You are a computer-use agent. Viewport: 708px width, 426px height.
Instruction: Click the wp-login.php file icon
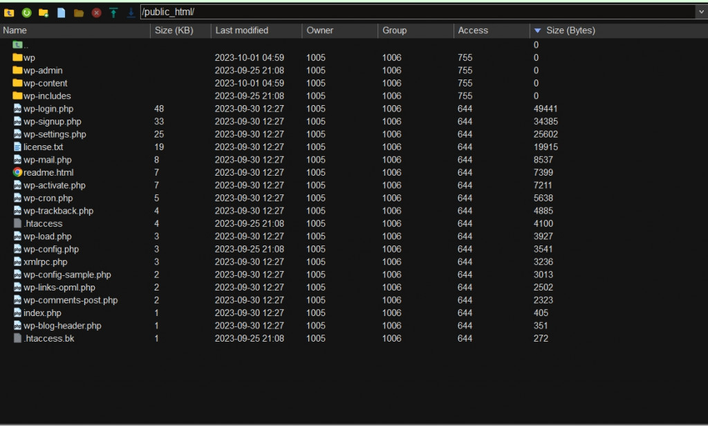pyautogui.click(x=17, y=109)
